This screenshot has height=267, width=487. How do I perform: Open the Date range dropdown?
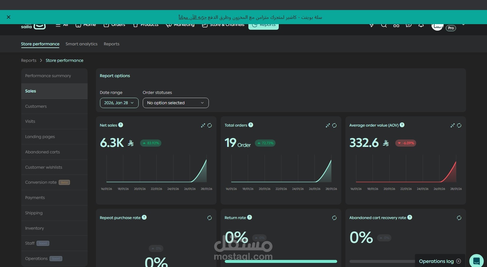[x=119, y=103]
